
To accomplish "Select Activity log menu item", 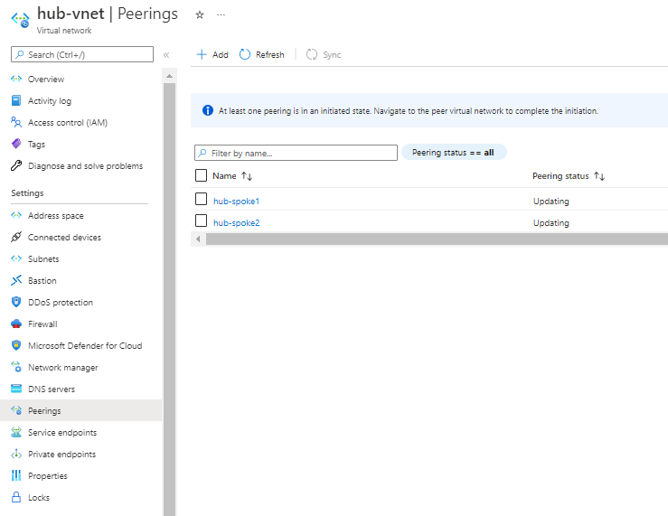I will click(x=49, y=101).
